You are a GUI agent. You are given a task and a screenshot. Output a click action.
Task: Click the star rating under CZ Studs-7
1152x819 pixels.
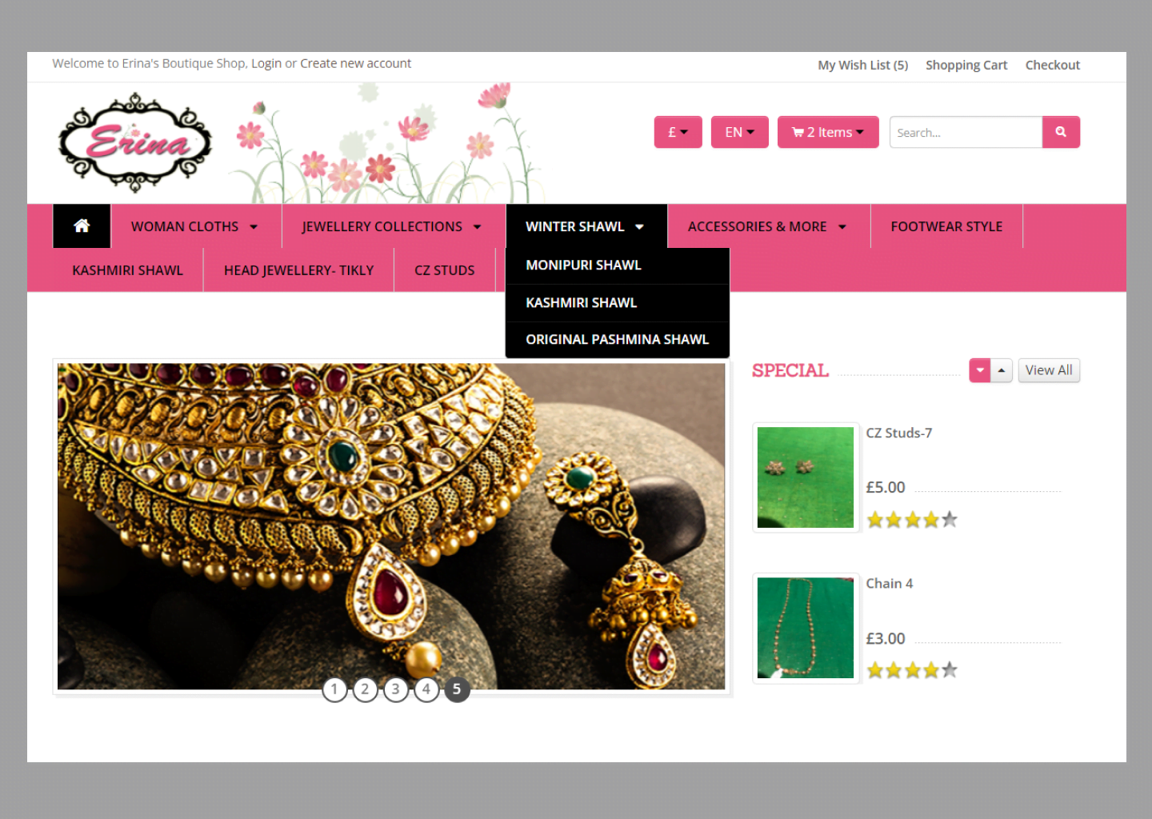tap(912, 520)
